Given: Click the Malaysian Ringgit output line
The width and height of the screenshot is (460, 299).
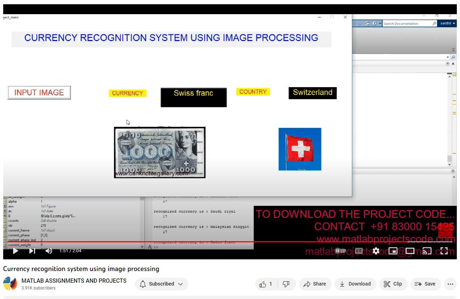Looking at the screenshot, I should [201, 227].
